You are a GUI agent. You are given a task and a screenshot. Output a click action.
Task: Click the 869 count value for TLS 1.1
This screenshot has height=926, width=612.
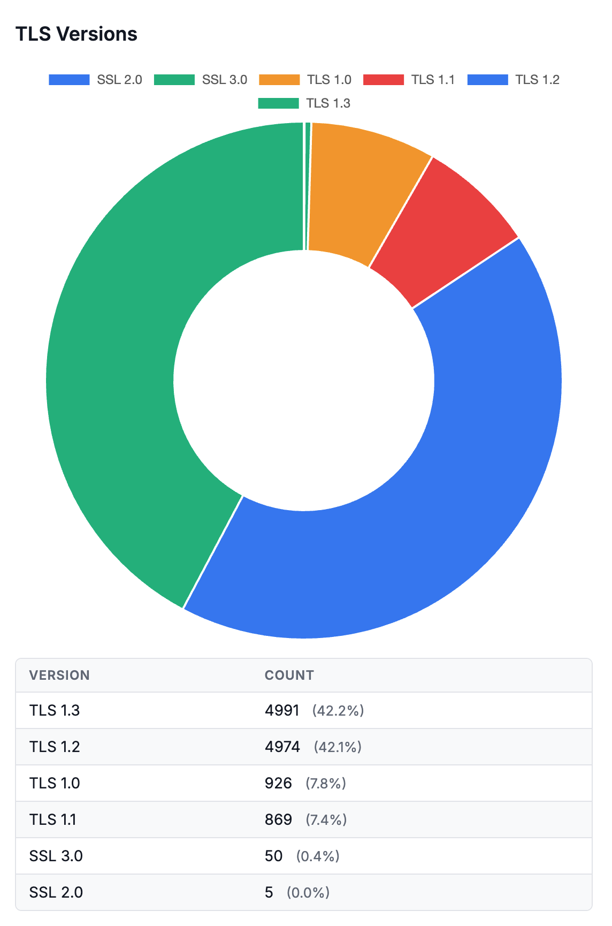tap(278, 819)
